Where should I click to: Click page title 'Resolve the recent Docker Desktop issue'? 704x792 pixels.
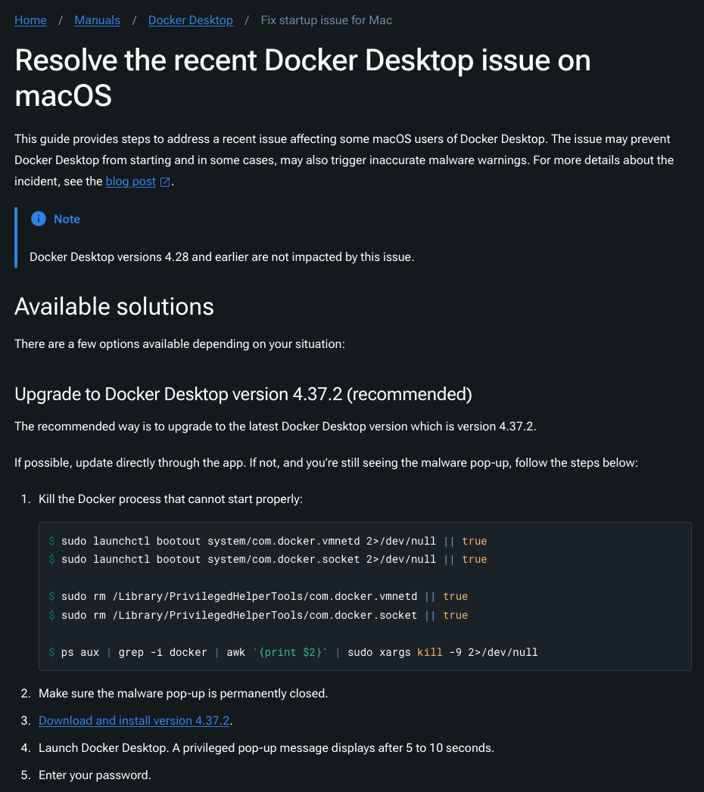pos(303,78)
